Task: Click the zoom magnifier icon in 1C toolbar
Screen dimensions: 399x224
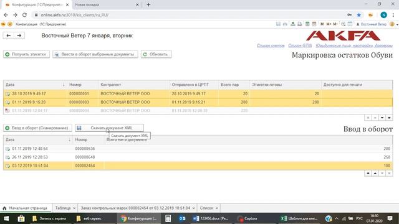Action: pyautogui.click(x=344, y=24)
